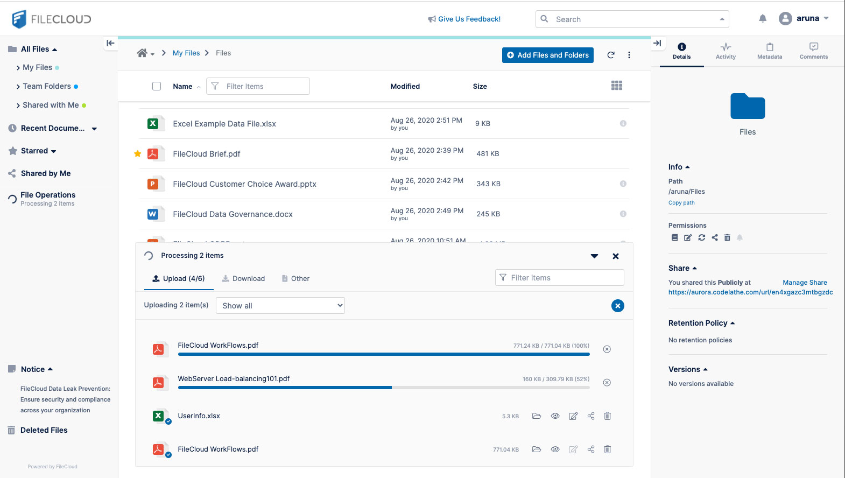Image resolution: width=845 pixels, height=478 pixels.
Task: Collapse the All Files section
Action: tap(54, 50)
